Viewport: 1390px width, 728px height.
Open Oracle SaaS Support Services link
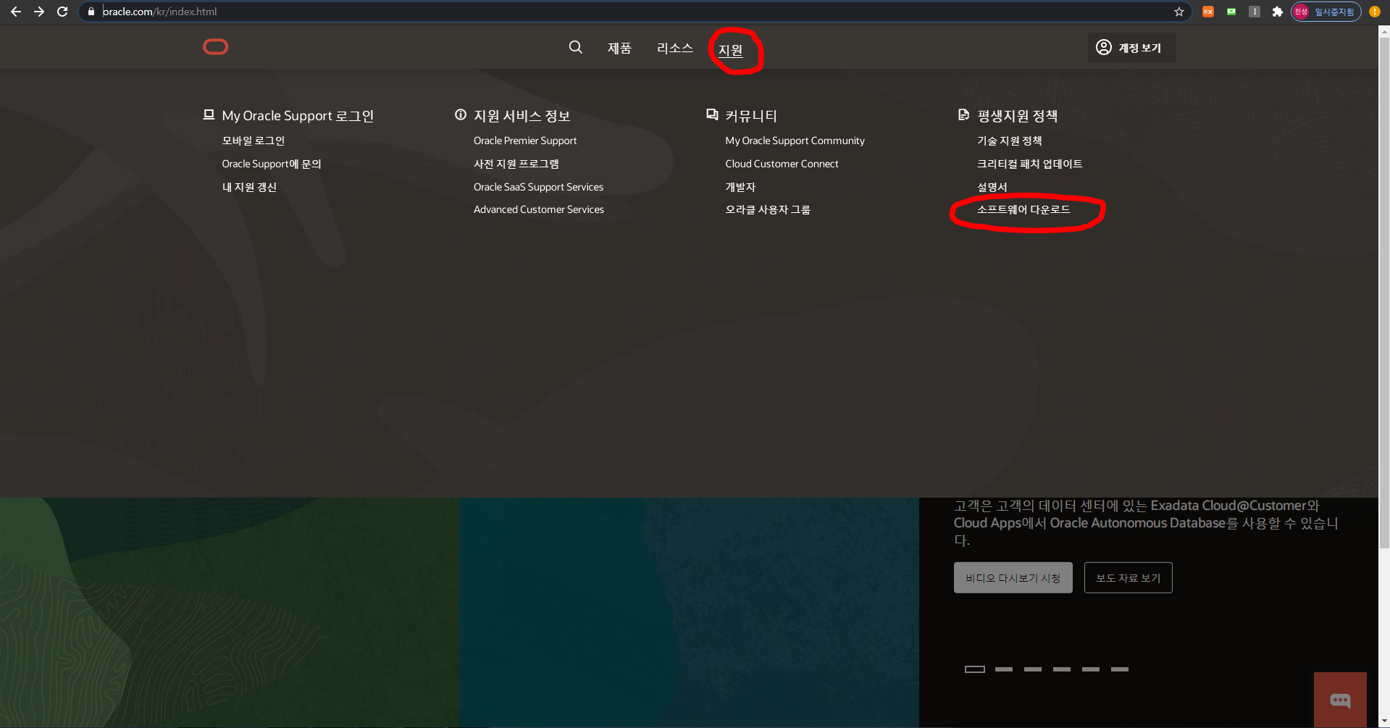click(x=538, y=187)
